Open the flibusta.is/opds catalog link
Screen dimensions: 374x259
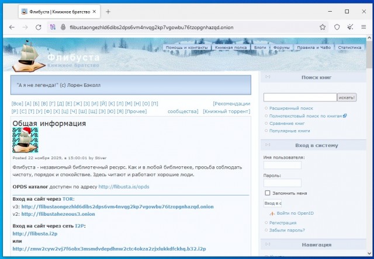(x=124, y=187)
